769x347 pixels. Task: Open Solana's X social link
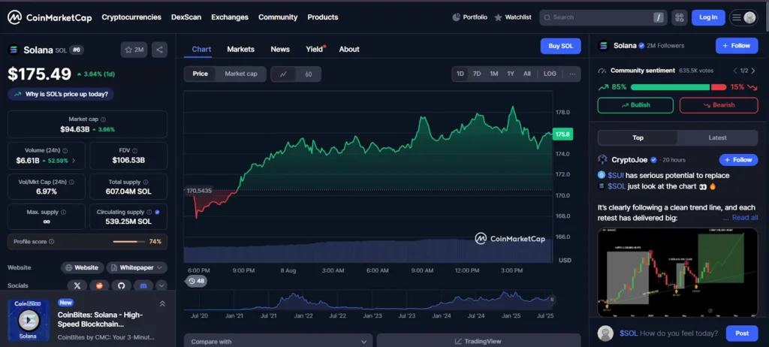point(77,285)
